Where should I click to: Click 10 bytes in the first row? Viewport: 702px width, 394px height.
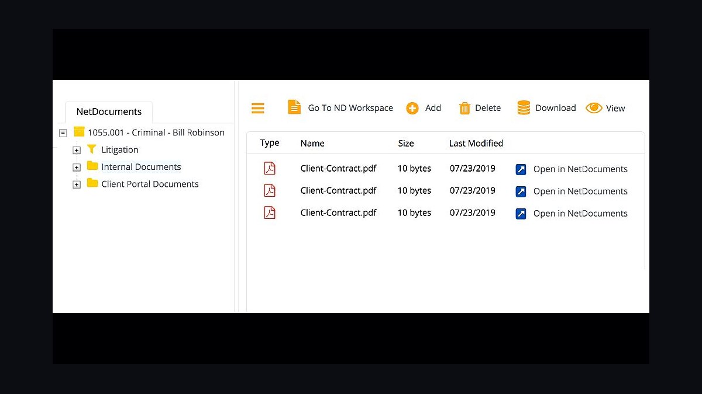414,169
